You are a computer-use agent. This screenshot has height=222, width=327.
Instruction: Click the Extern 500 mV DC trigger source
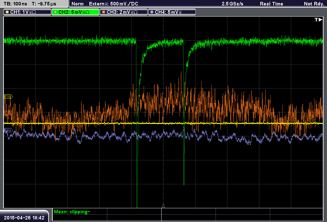coord(113,4)
